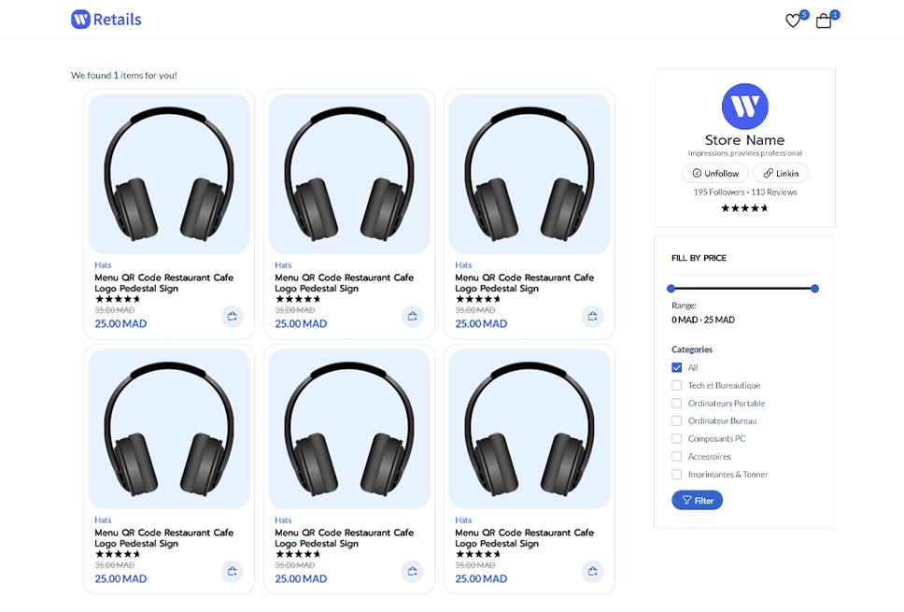The image size is (904, 612).
Task: Click the 25.00 MAD price on first row last card
Action: 481,323
